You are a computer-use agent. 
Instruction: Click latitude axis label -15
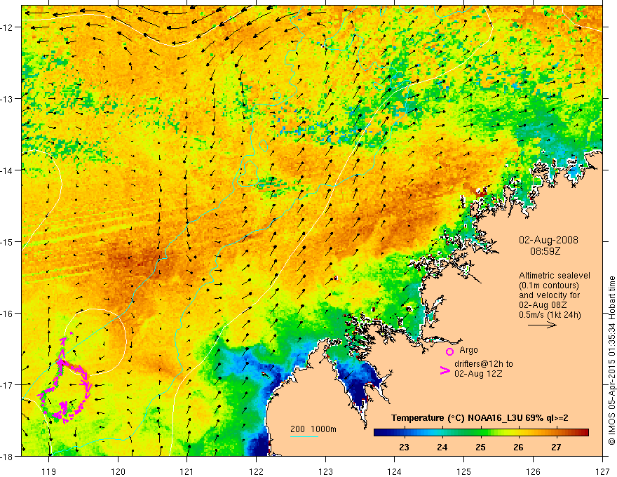pos(8,241)
